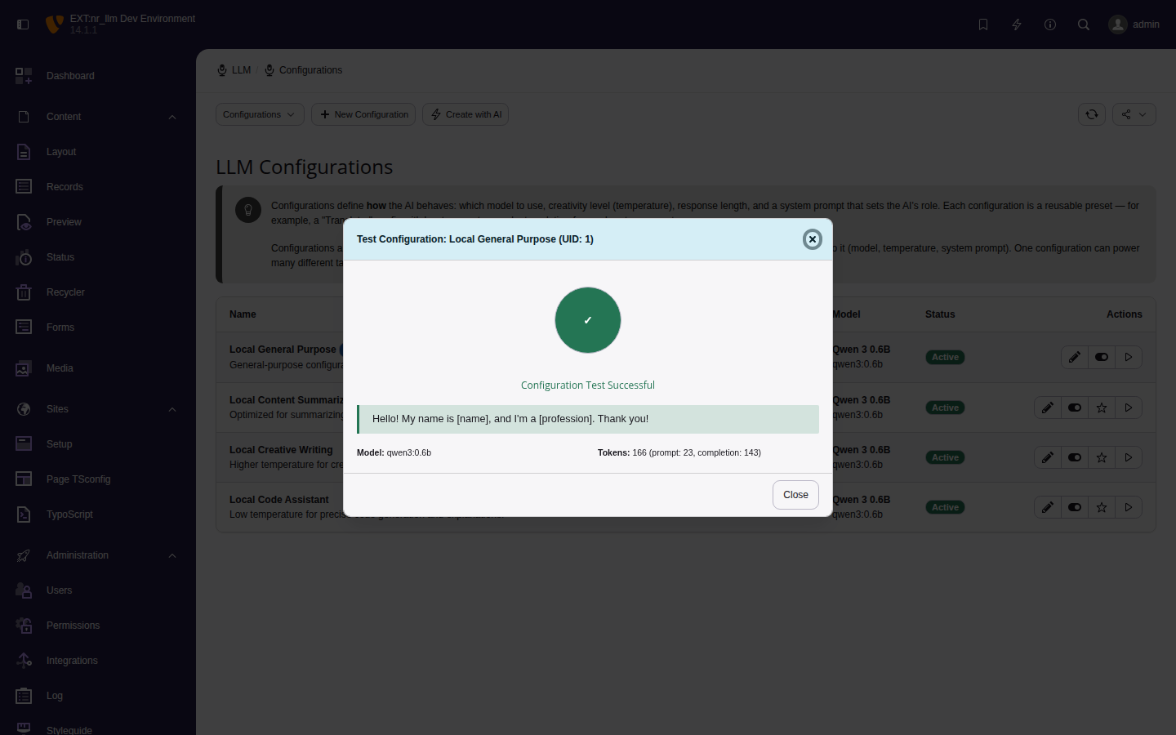Viewport: 1176px width, 735px height.
Task: Close the configuration test dialog
Action: point(795,495)
